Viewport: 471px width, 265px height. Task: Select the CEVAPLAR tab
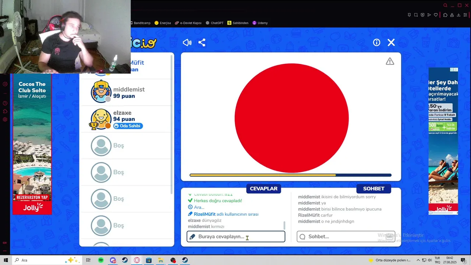(x=263, y=189)
